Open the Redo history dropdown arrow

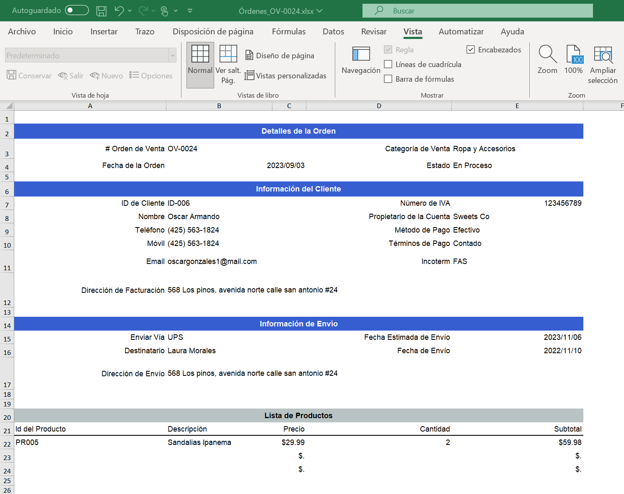(x=153, y=11)
